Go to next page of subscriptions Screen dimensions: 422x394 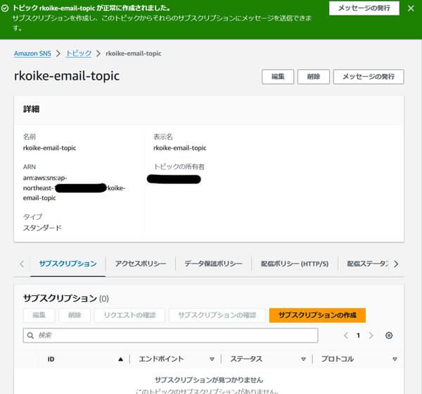(371, 335)
